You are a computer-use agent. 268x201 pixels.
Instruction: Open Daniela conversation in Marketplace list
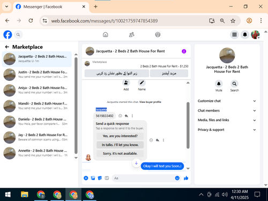pos(37,122)
